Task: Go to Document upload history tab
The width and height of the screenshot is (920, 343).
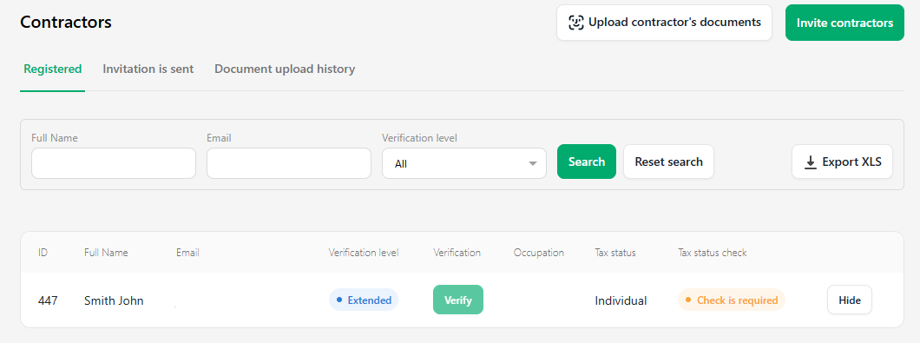Action: 285,69
